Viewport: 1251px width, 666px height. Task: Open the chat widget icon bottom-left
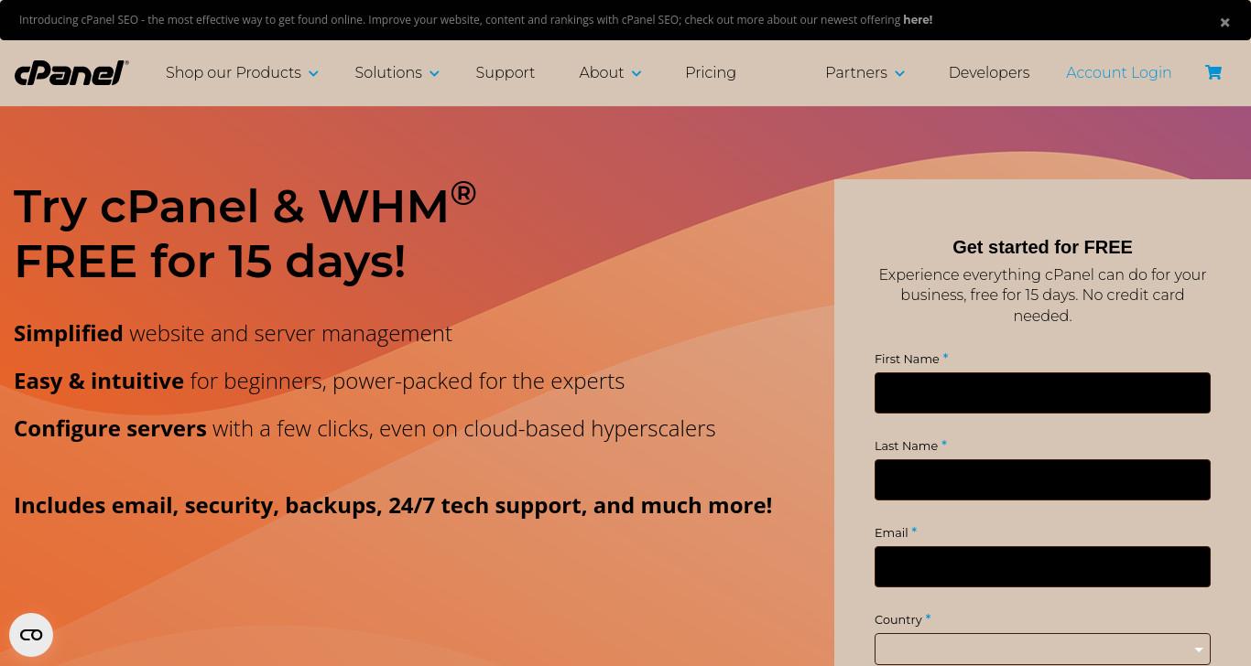pyautogui.click(x=31, y=635)
